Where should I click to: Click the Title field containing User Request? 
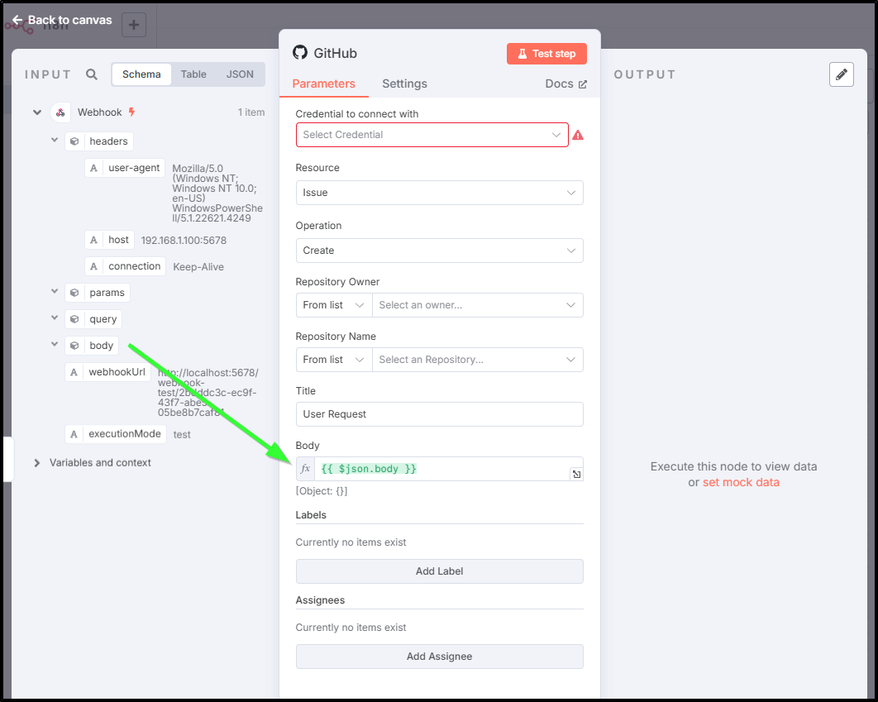[440, 414]
